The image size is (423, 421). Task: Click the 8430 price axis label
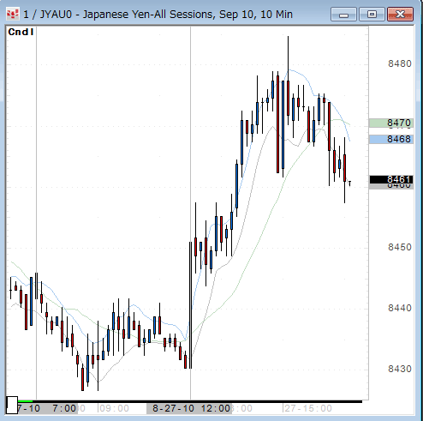point(400,369)
